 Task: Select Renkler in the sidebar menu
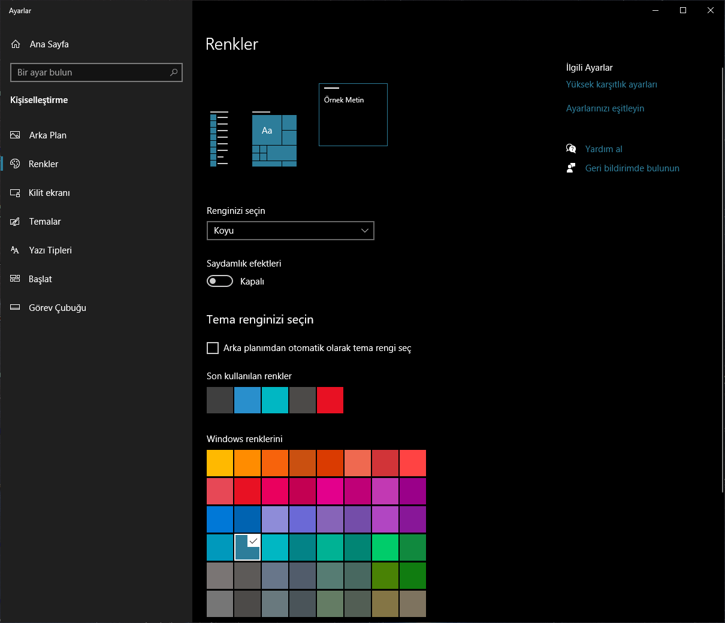tap(44, 164)
